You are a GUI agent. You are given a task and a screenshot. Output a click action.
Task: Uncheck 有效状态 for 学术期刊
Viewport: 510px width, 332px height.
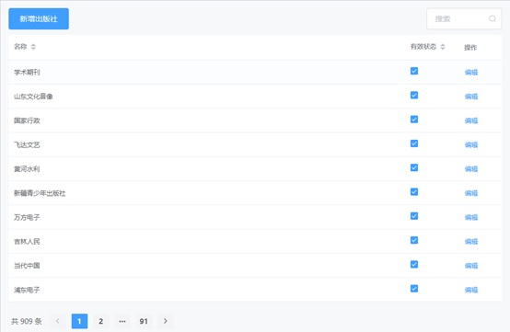414,71
